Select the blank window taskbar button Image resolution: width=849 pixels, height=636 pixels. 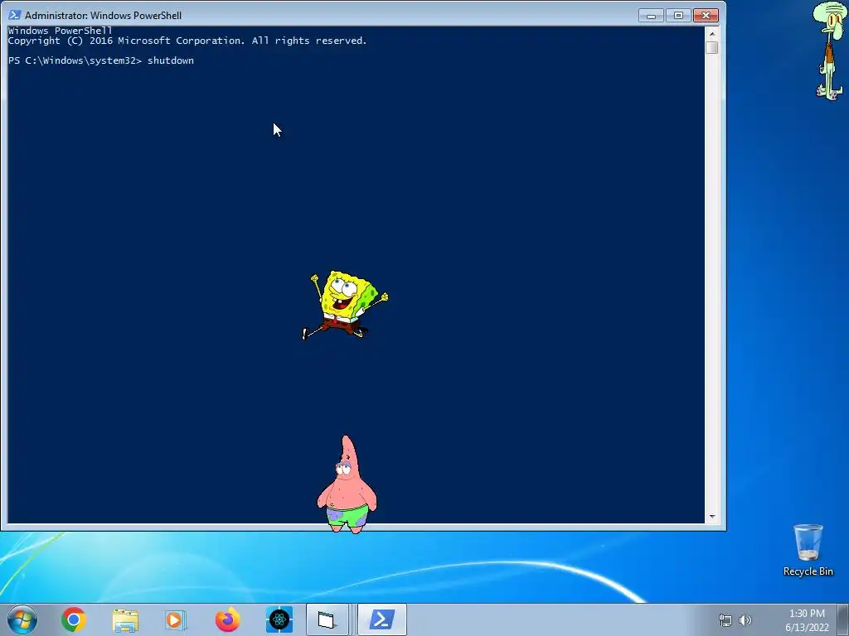coord(327,619)
